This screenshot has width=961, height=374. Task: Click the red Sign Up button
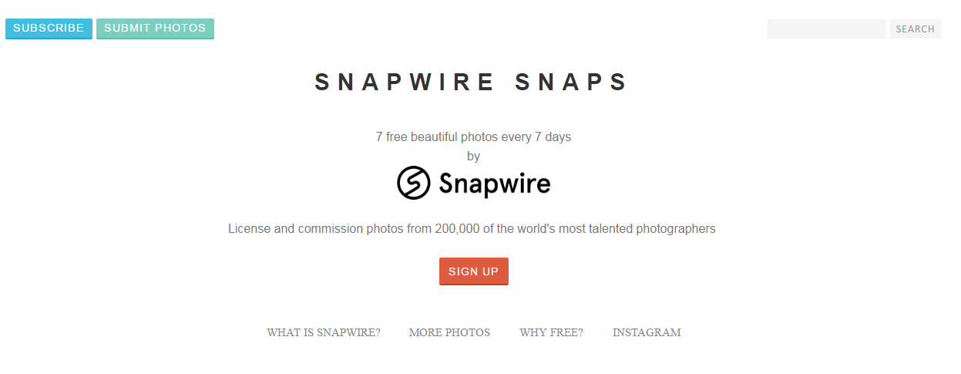pyautogui.click(x=474, y=271)
